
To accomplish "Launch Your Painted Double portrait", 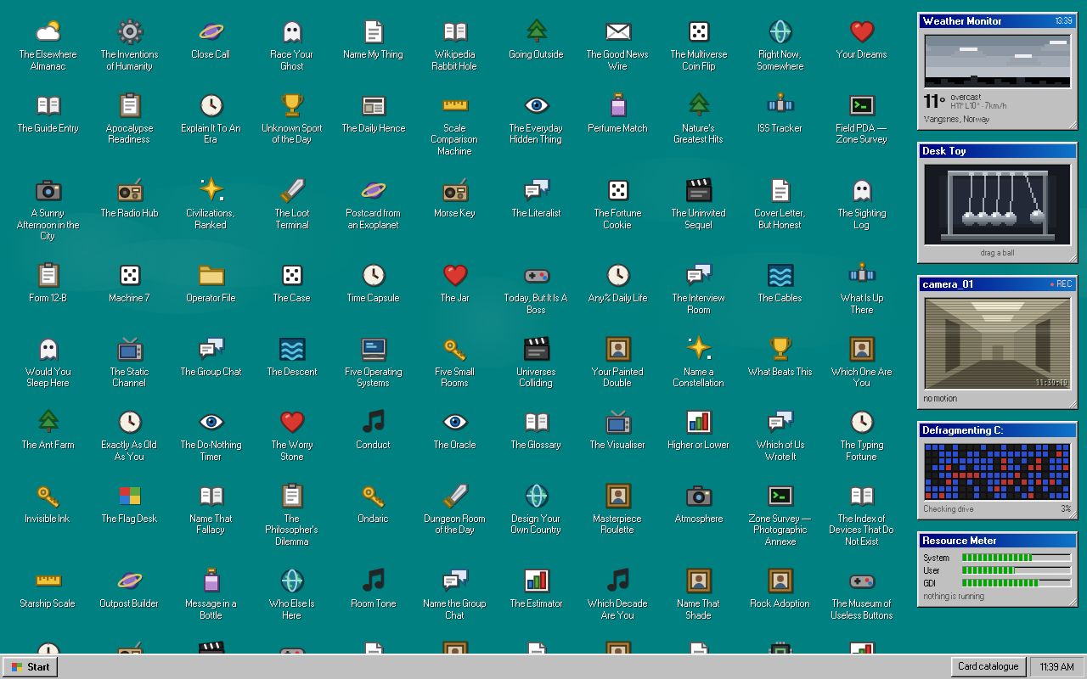I will click(617, 350).
